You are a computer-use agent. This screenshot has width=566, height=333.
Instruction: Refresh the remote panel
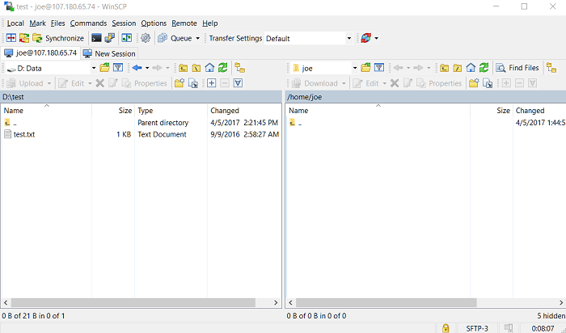(x=484, y=68)
